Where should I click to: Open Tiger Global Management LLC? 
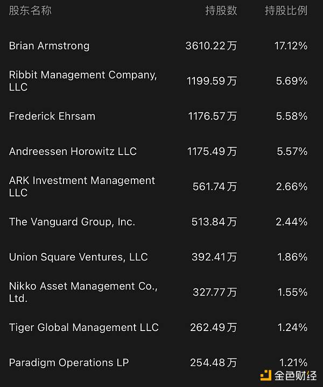(x=83, y=327)
